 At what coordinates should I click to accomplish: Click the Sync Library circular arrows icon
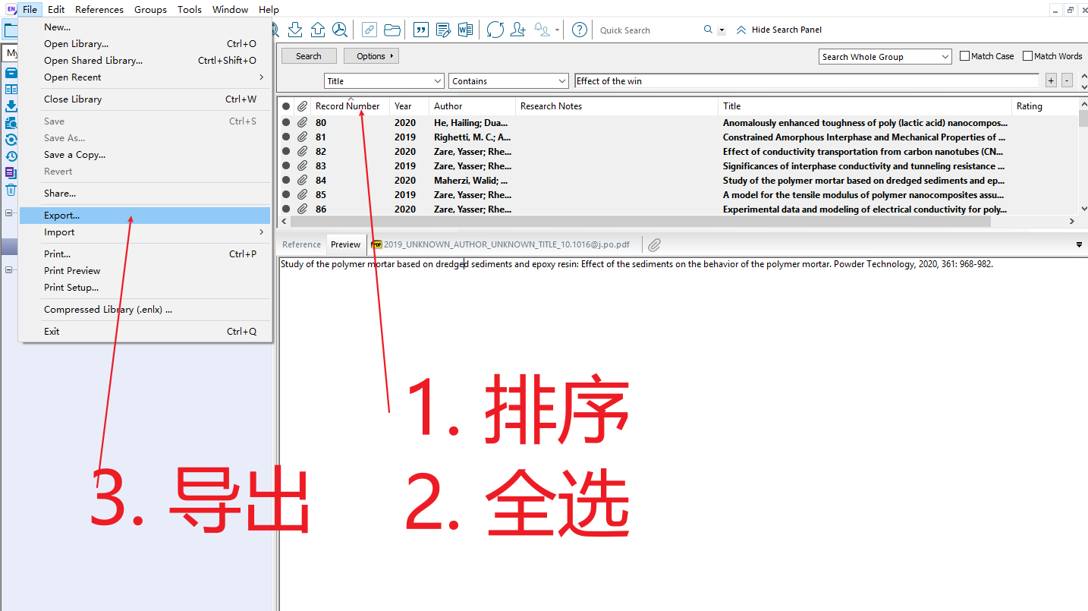pyautogui.click(x=495, y=30)
